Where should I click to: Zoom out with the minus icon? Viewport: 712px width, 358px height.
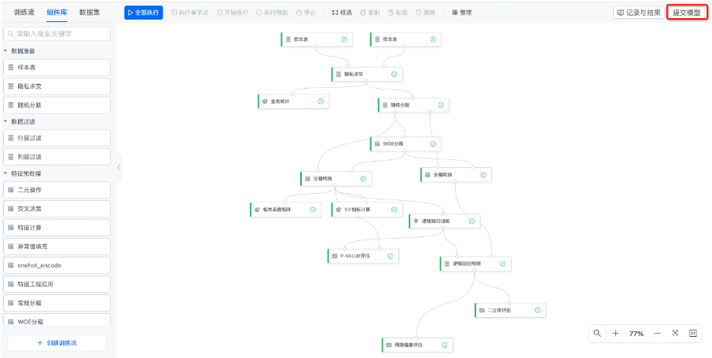(657, 334)
